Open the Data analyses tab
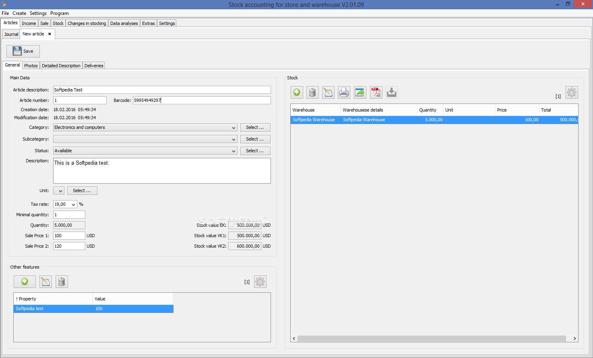The height and width of the screenshot is (358, 593). coord(124,23)
